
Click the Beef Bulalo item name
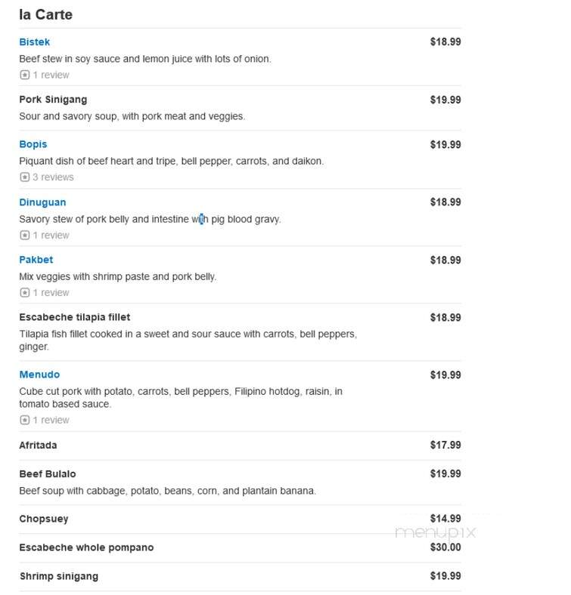[48, 474]
